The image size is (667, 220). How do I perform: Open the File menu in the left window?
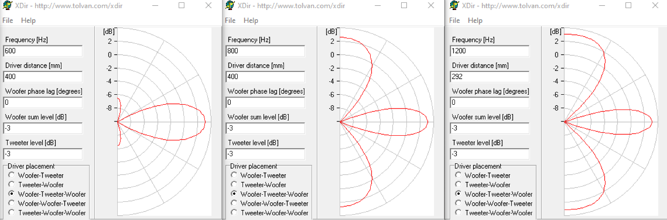[x=8, y=20]
